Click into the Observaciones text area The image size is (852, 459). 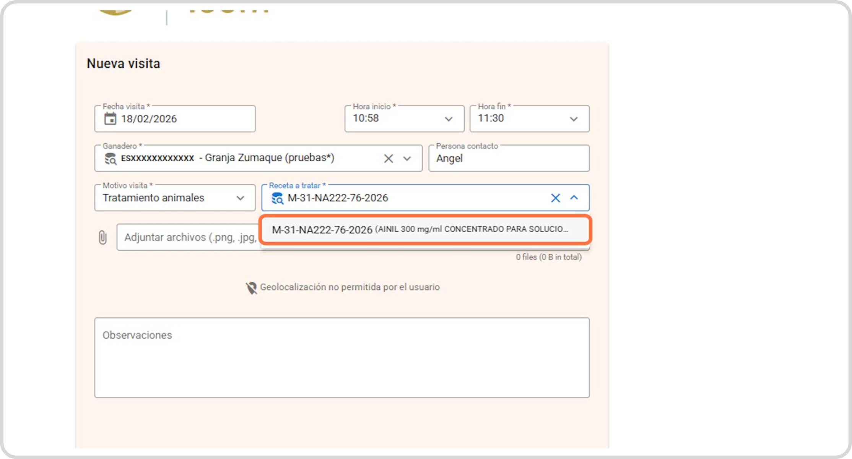(341, 357)
